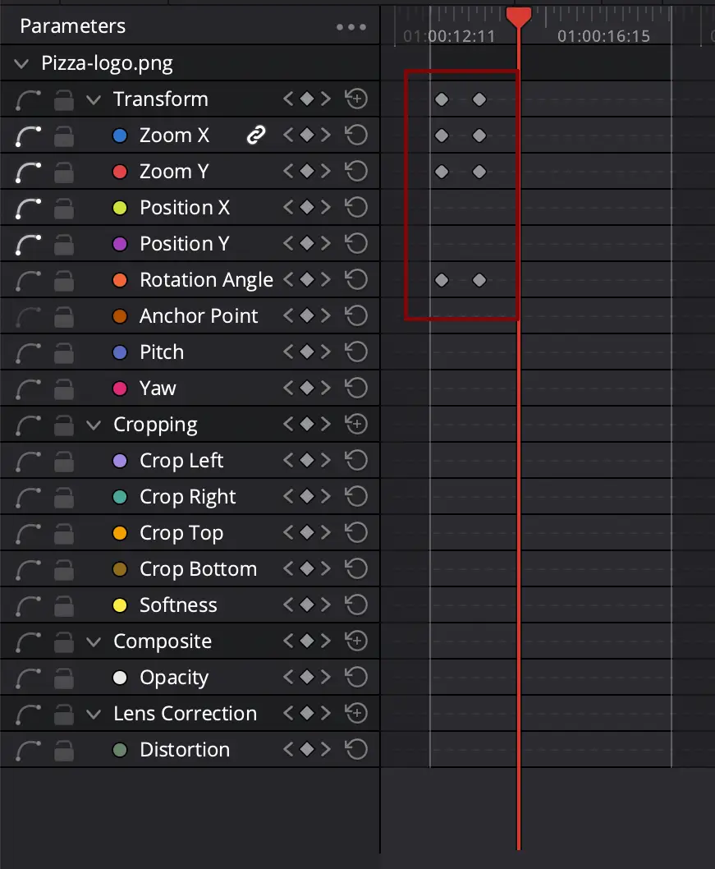
Task: Click the chain link icon beside Zoom X
Action: coord(256,135)
